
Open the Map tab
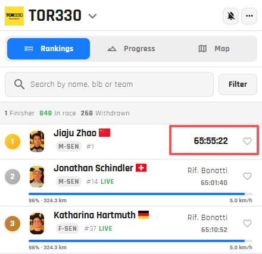[x=214, y=49]
